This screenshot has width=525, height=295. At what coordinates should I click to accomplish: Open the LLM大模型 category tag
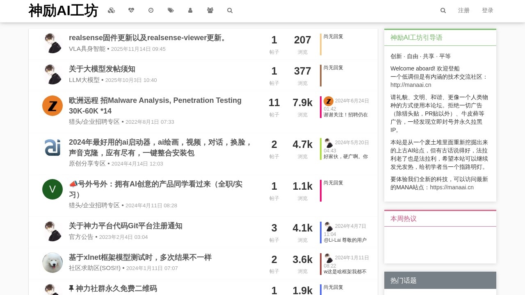click(x=84, y=80)
